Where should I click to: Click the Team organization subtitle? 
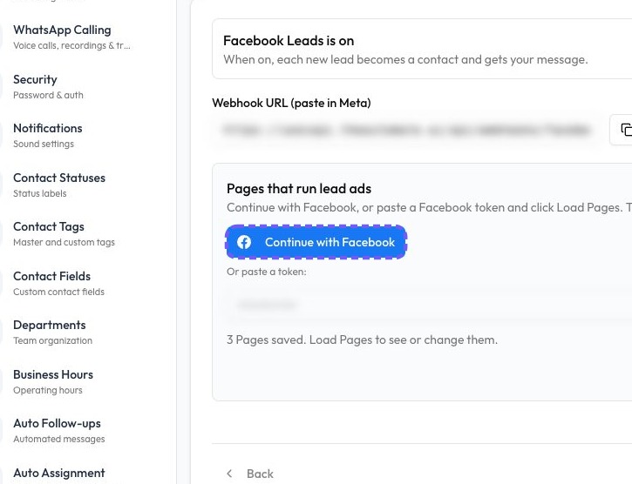point(52,340)
